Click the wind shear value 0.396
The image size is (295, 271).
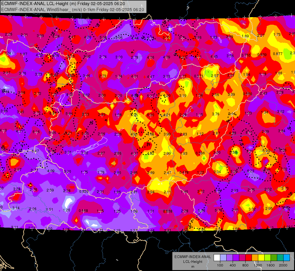point(200,153)
